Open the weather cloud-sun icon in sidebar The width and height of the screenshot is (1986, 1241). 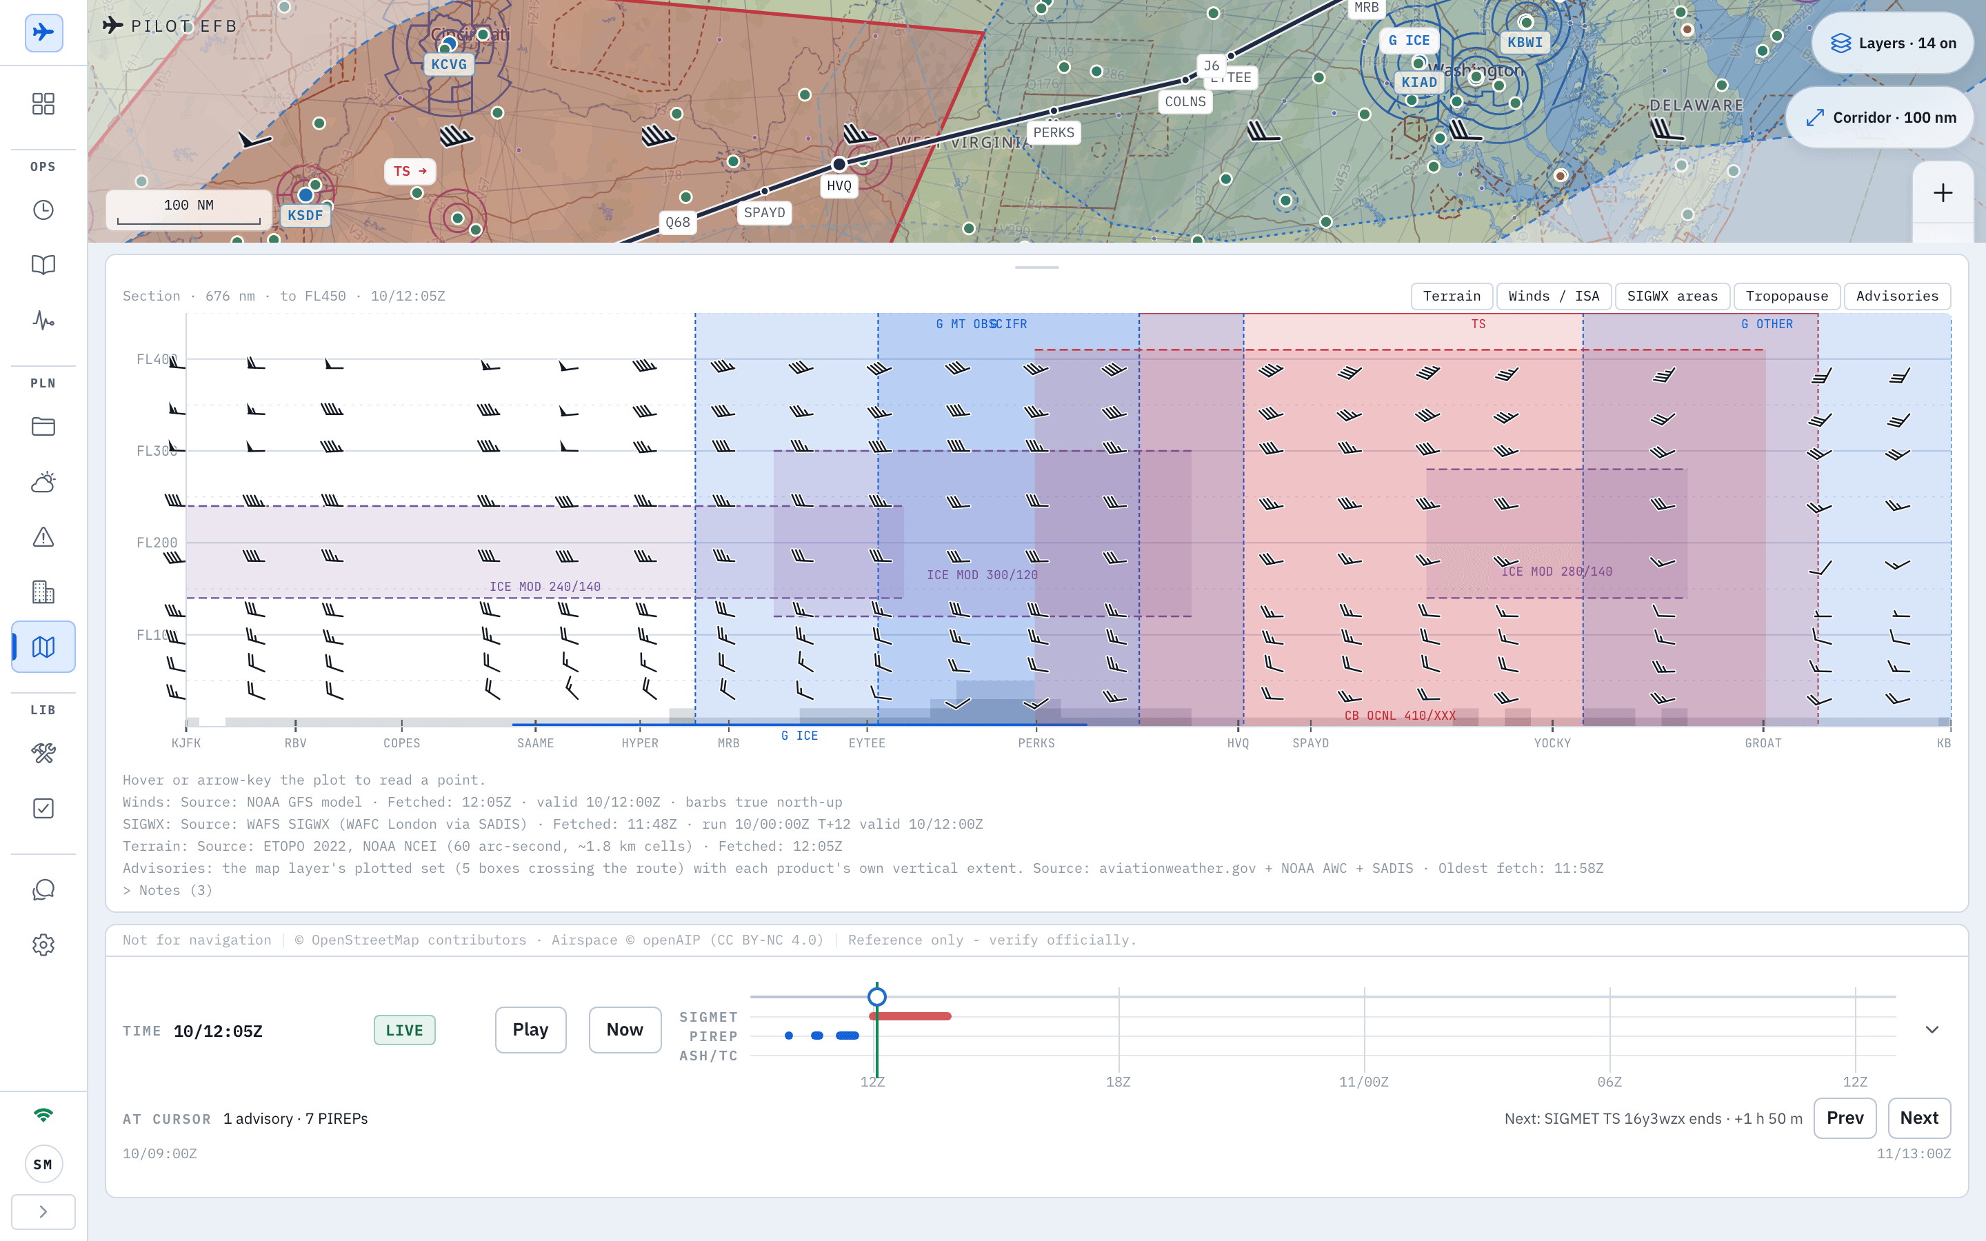[x=43, y=482]
